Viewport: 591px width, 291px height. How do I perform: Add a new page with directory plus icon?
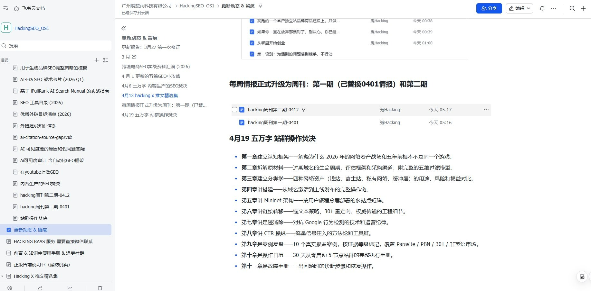[96, 60]
